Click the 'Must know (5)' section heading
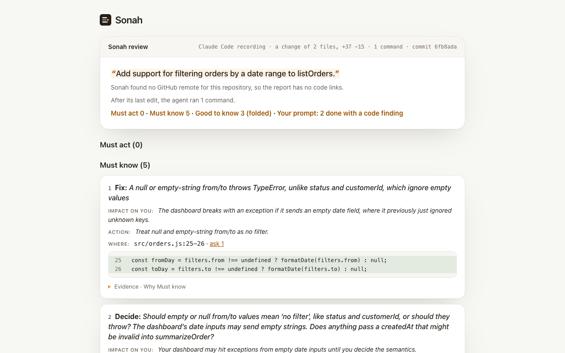The image size is (565, 353). tap(125, 165)
